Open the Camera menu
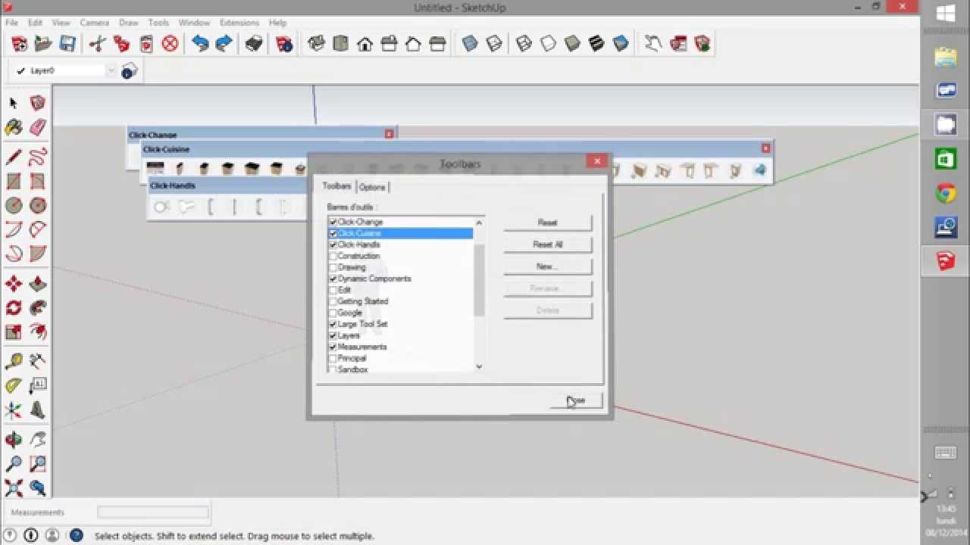The height and width of the screenshot is (545, 970). [x=95, y=23]
